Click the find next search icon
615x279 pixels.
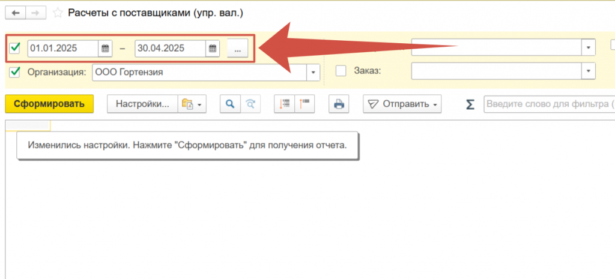click(x=251, y=104)
